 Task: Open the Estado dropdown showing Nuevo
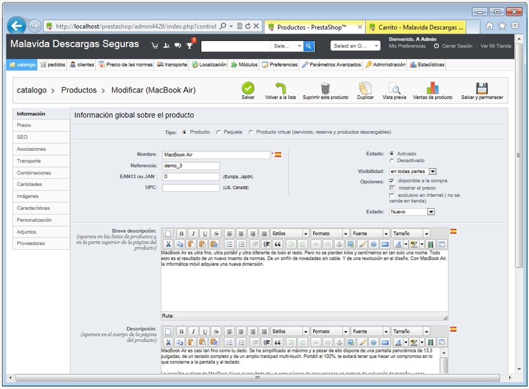pos(412,211)
